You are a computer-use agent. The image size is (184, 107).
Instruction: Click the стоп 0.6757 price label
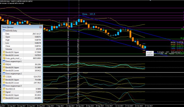[x=177, y=50]
